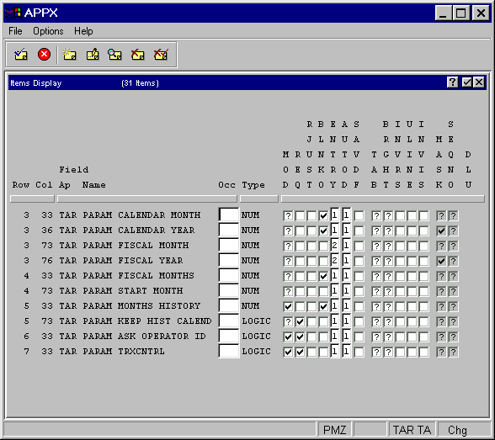
Task: Select the PARAM FISCAL MONTHS field name
Action: tap(139, 276)
